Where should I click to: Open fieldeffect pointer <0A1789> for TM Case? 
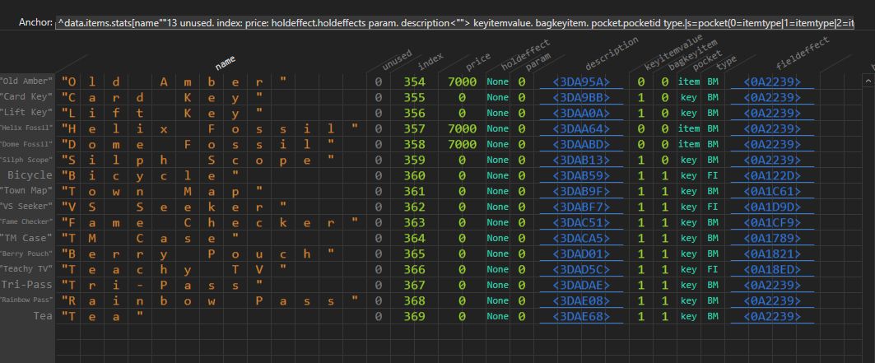coord(772,238)
